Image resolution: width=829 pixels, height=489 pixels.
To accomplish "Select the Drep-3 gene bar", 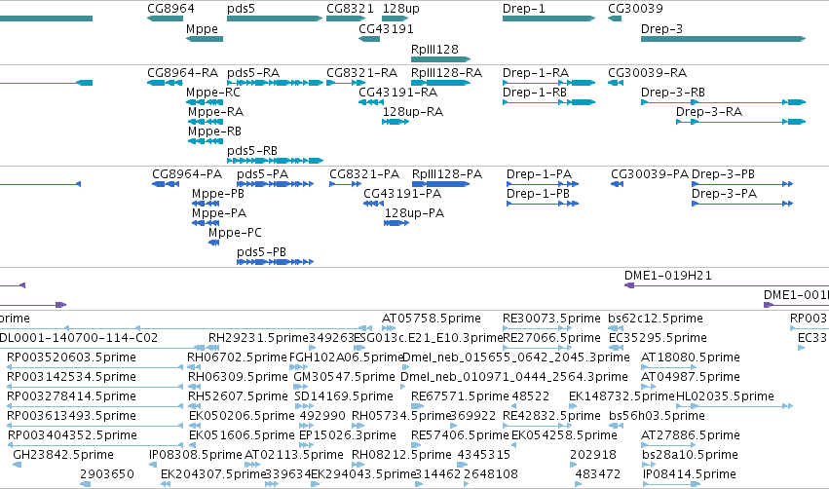I will pyautogui.click(x=723, y=39).
